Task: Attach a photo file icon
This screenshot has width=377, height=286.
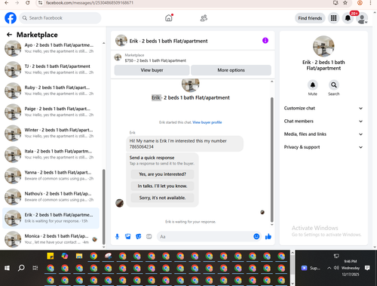Action: [128, 236]
